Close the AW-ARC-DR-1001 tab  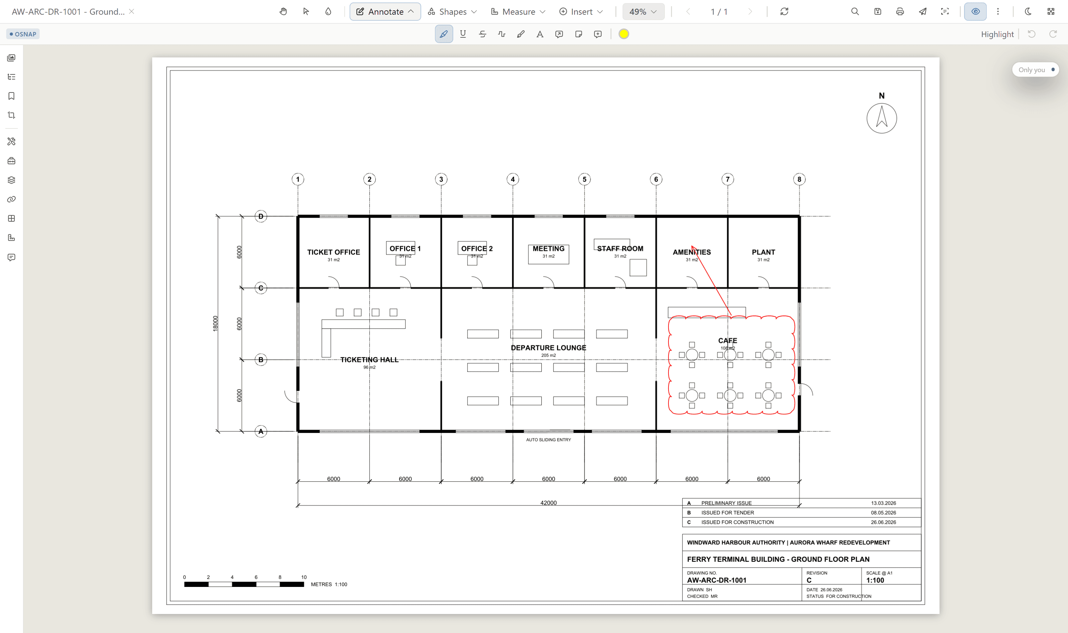(132, 11)
